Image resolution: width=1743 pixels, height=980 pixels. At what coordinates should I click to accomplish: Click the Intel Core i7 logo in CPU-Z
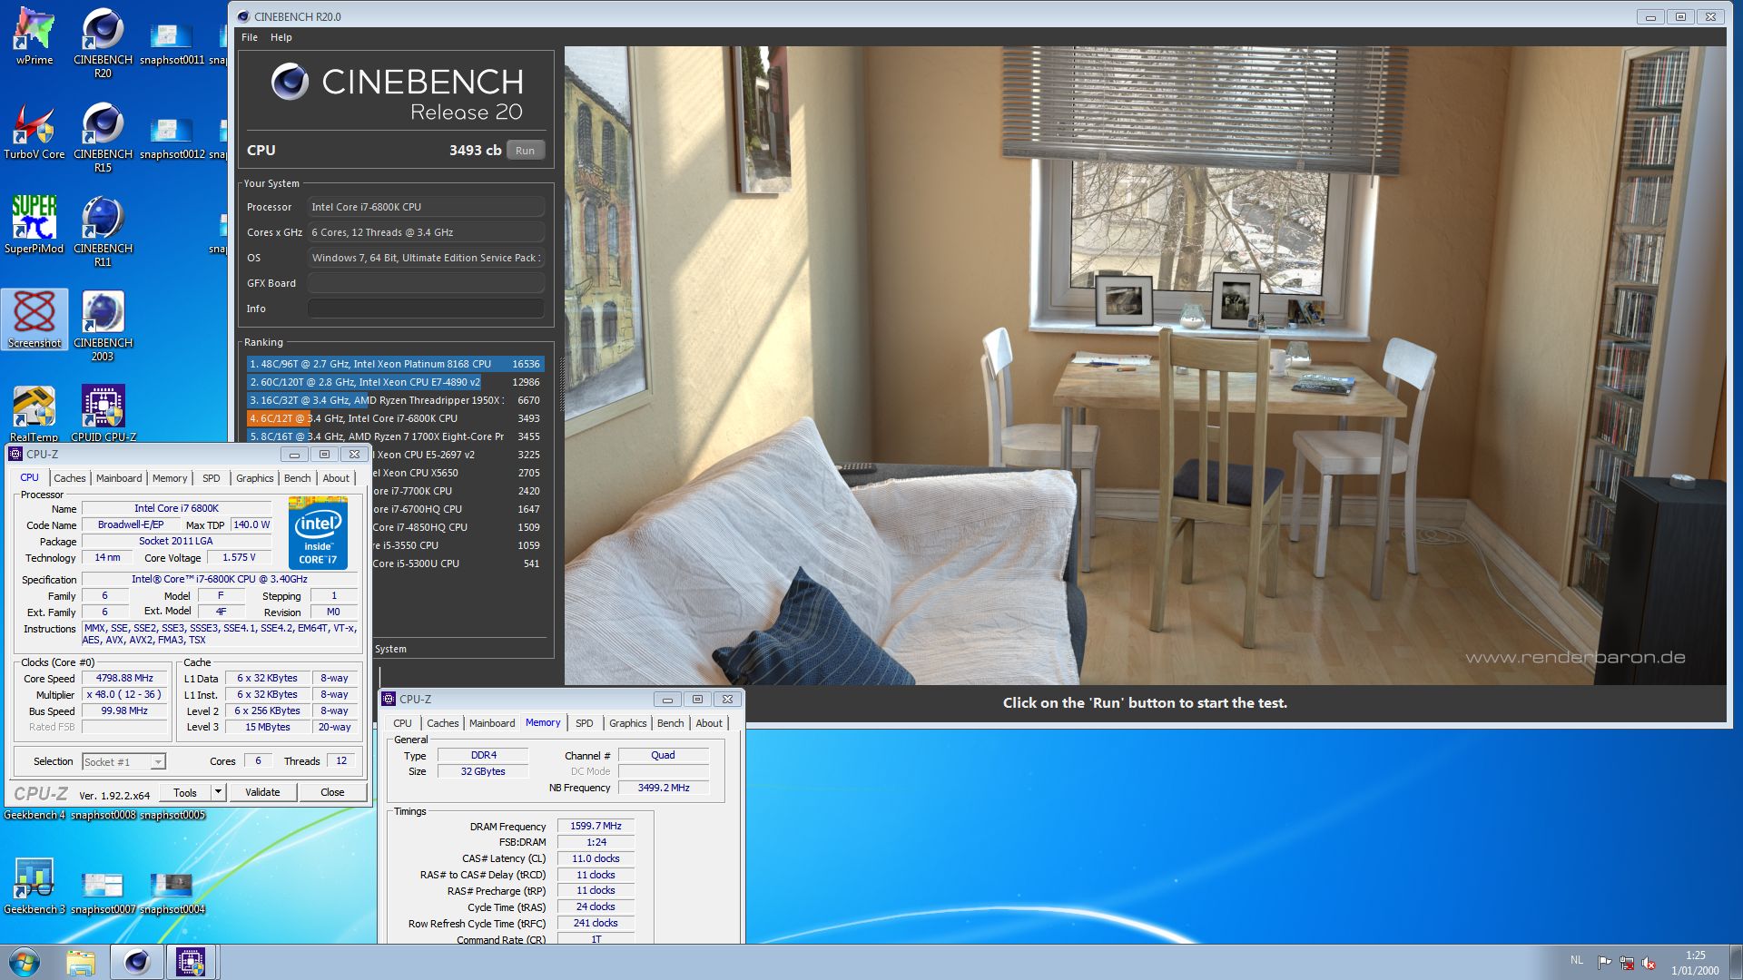318,533
